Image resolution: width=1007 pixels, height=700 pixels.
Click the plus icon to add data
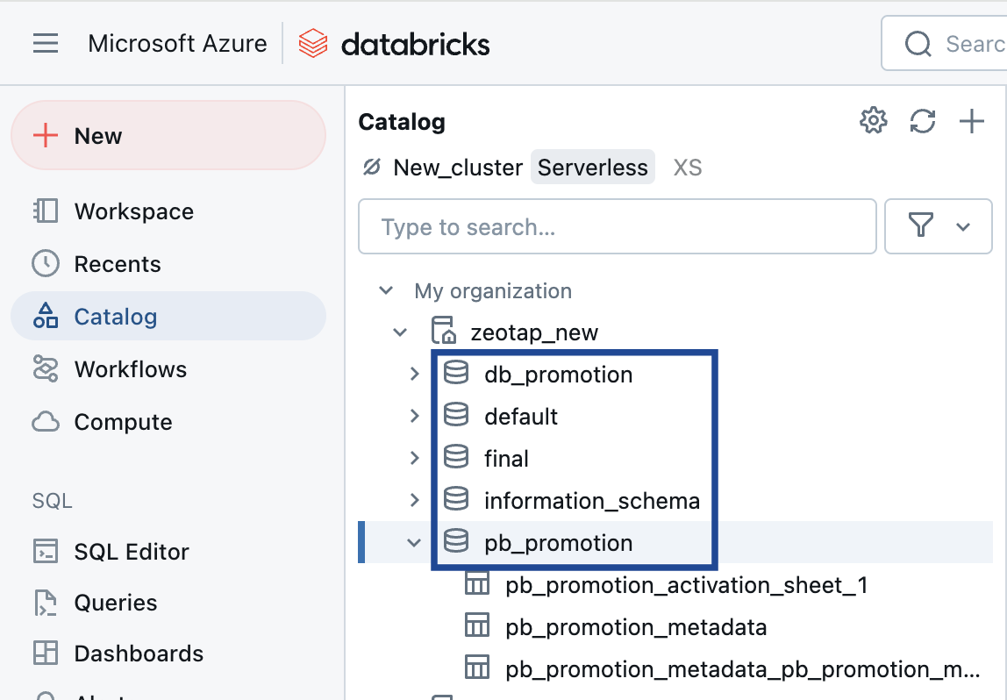(971, 121)
